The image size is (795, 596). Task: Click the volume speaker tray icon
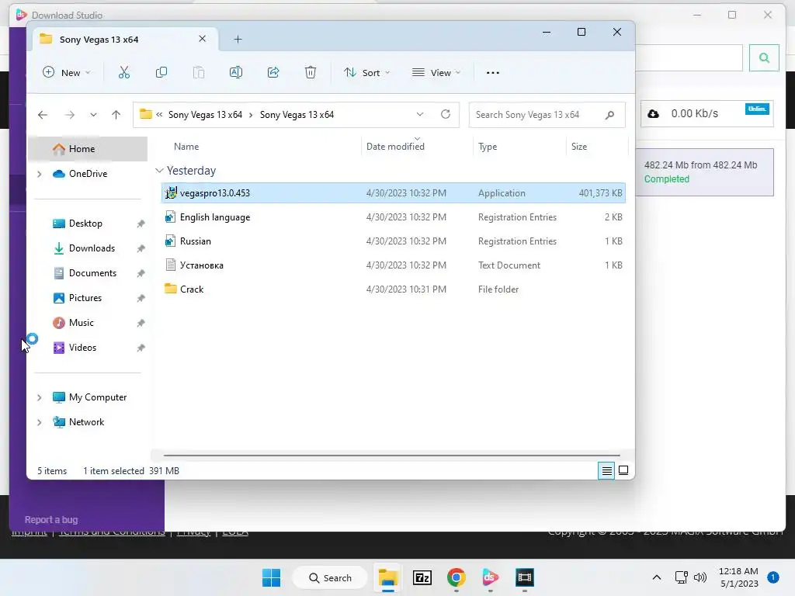pos(700,577)
